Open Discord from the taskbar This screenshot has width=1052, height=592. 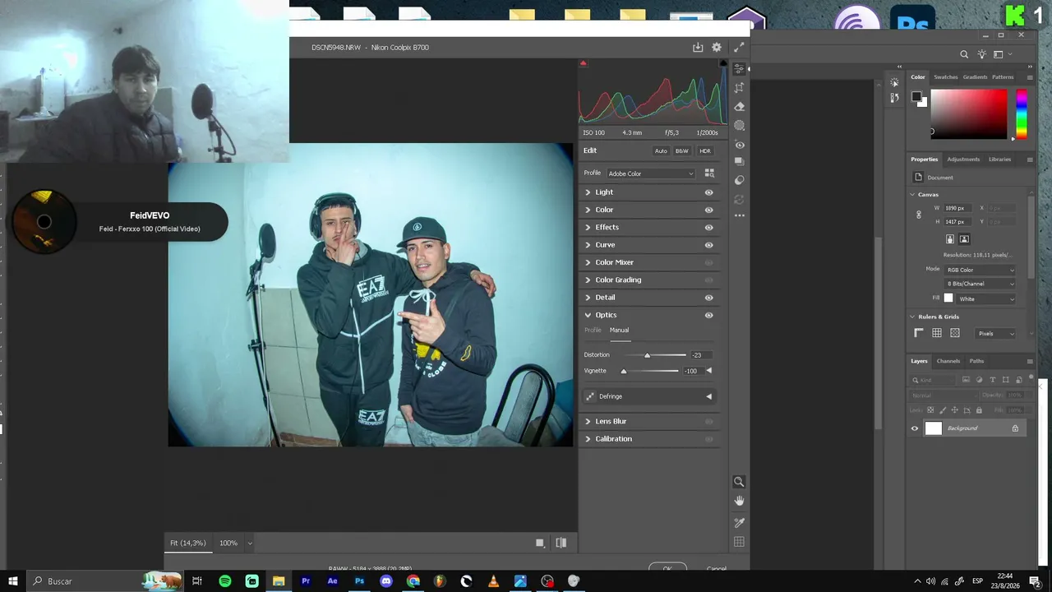386,581
